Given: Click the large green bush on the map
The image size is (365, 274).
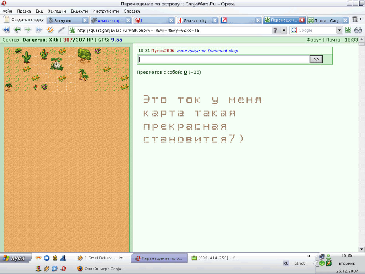Looking at the screenshot, I should coord(84,55).
